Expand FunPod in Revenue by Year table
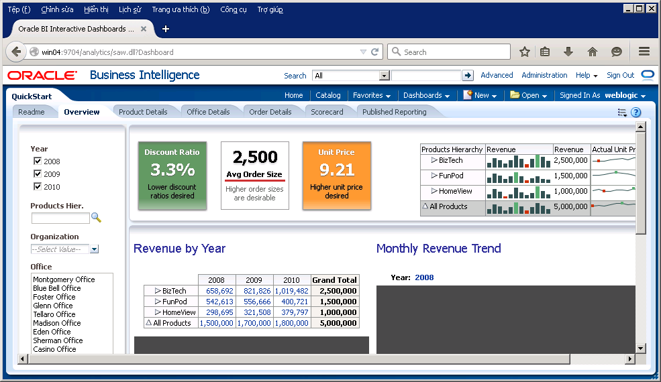Viewport: 661px width, 382px height. pyautogui.click(x=158, y=302)
